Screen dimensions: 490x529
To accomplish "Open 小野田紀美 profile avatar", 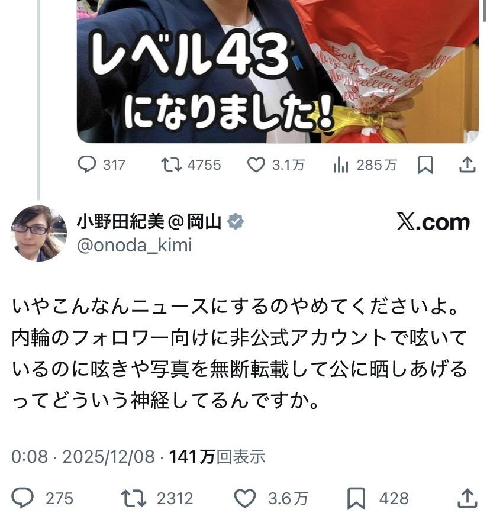I will coord(38,233).
